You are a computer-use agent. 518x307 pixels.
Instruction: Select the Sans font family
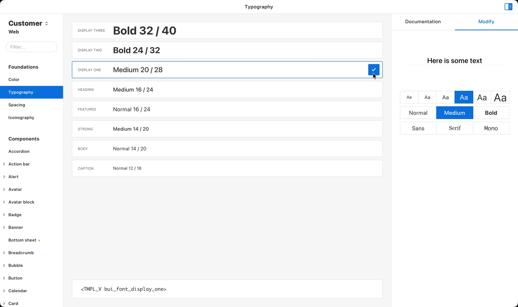tap(418, 128)
